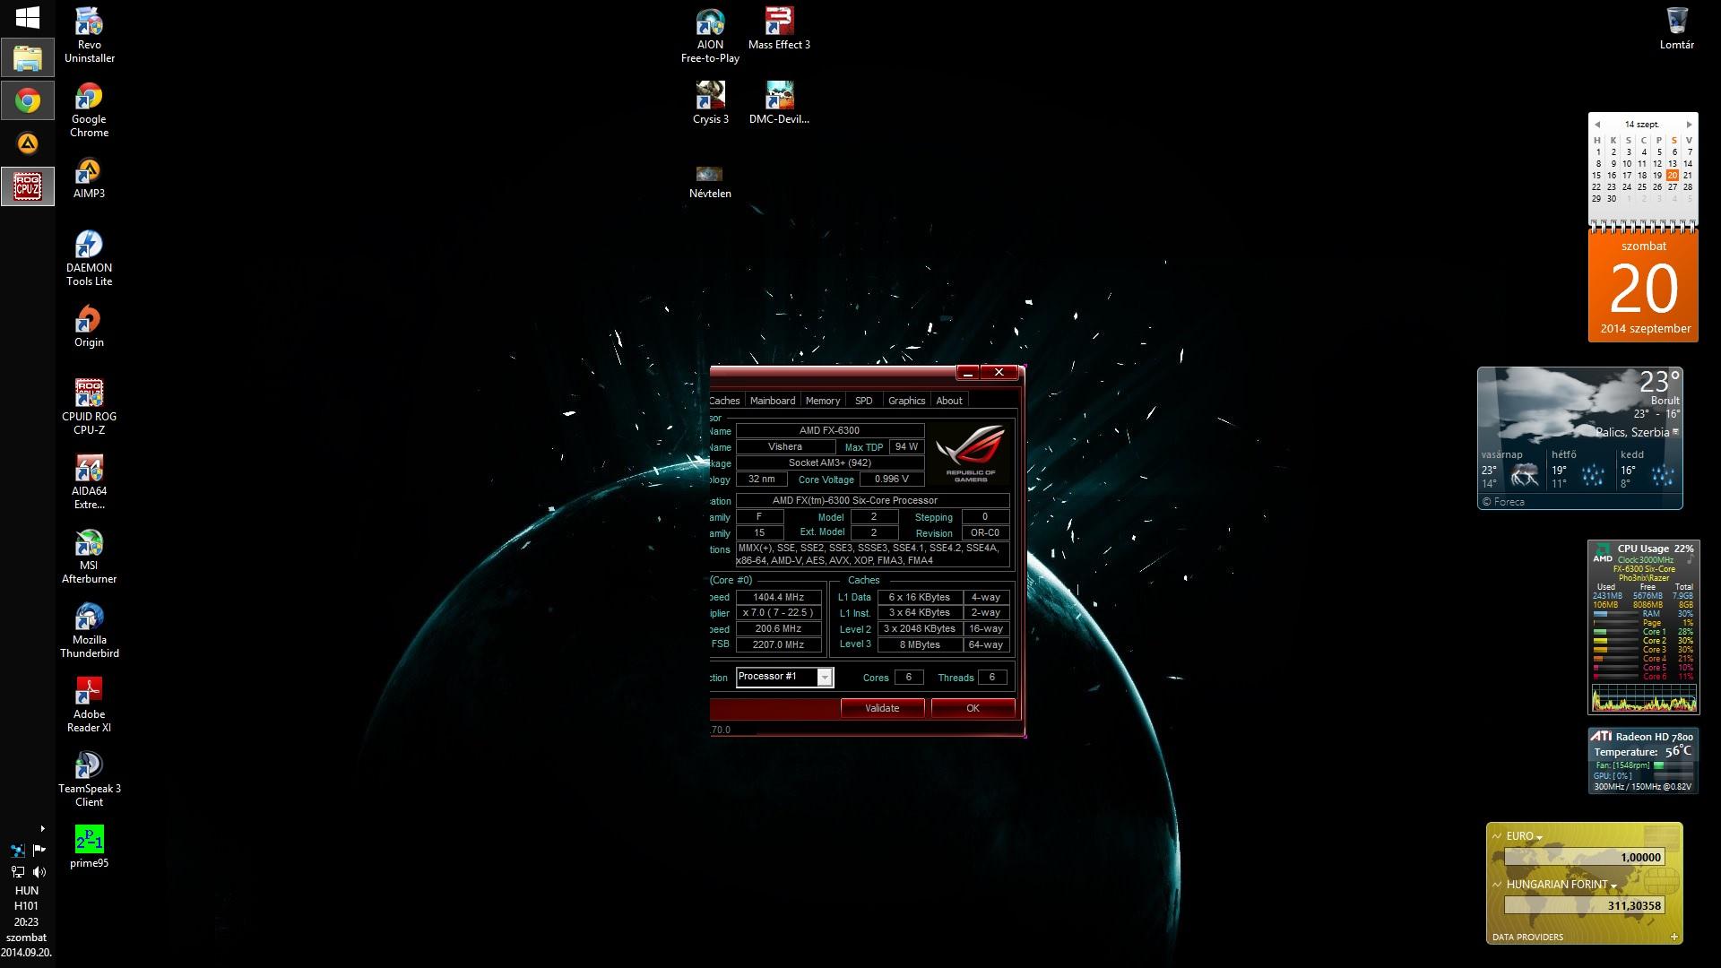Open the MSI Afterburner desktop shortcut

pos(89,543)
